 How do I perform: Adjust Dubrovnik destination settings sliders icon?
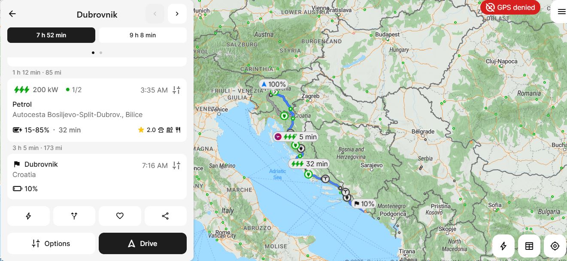176,165
